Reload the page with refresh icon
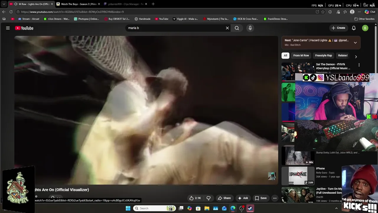 [x=11, y=12]
